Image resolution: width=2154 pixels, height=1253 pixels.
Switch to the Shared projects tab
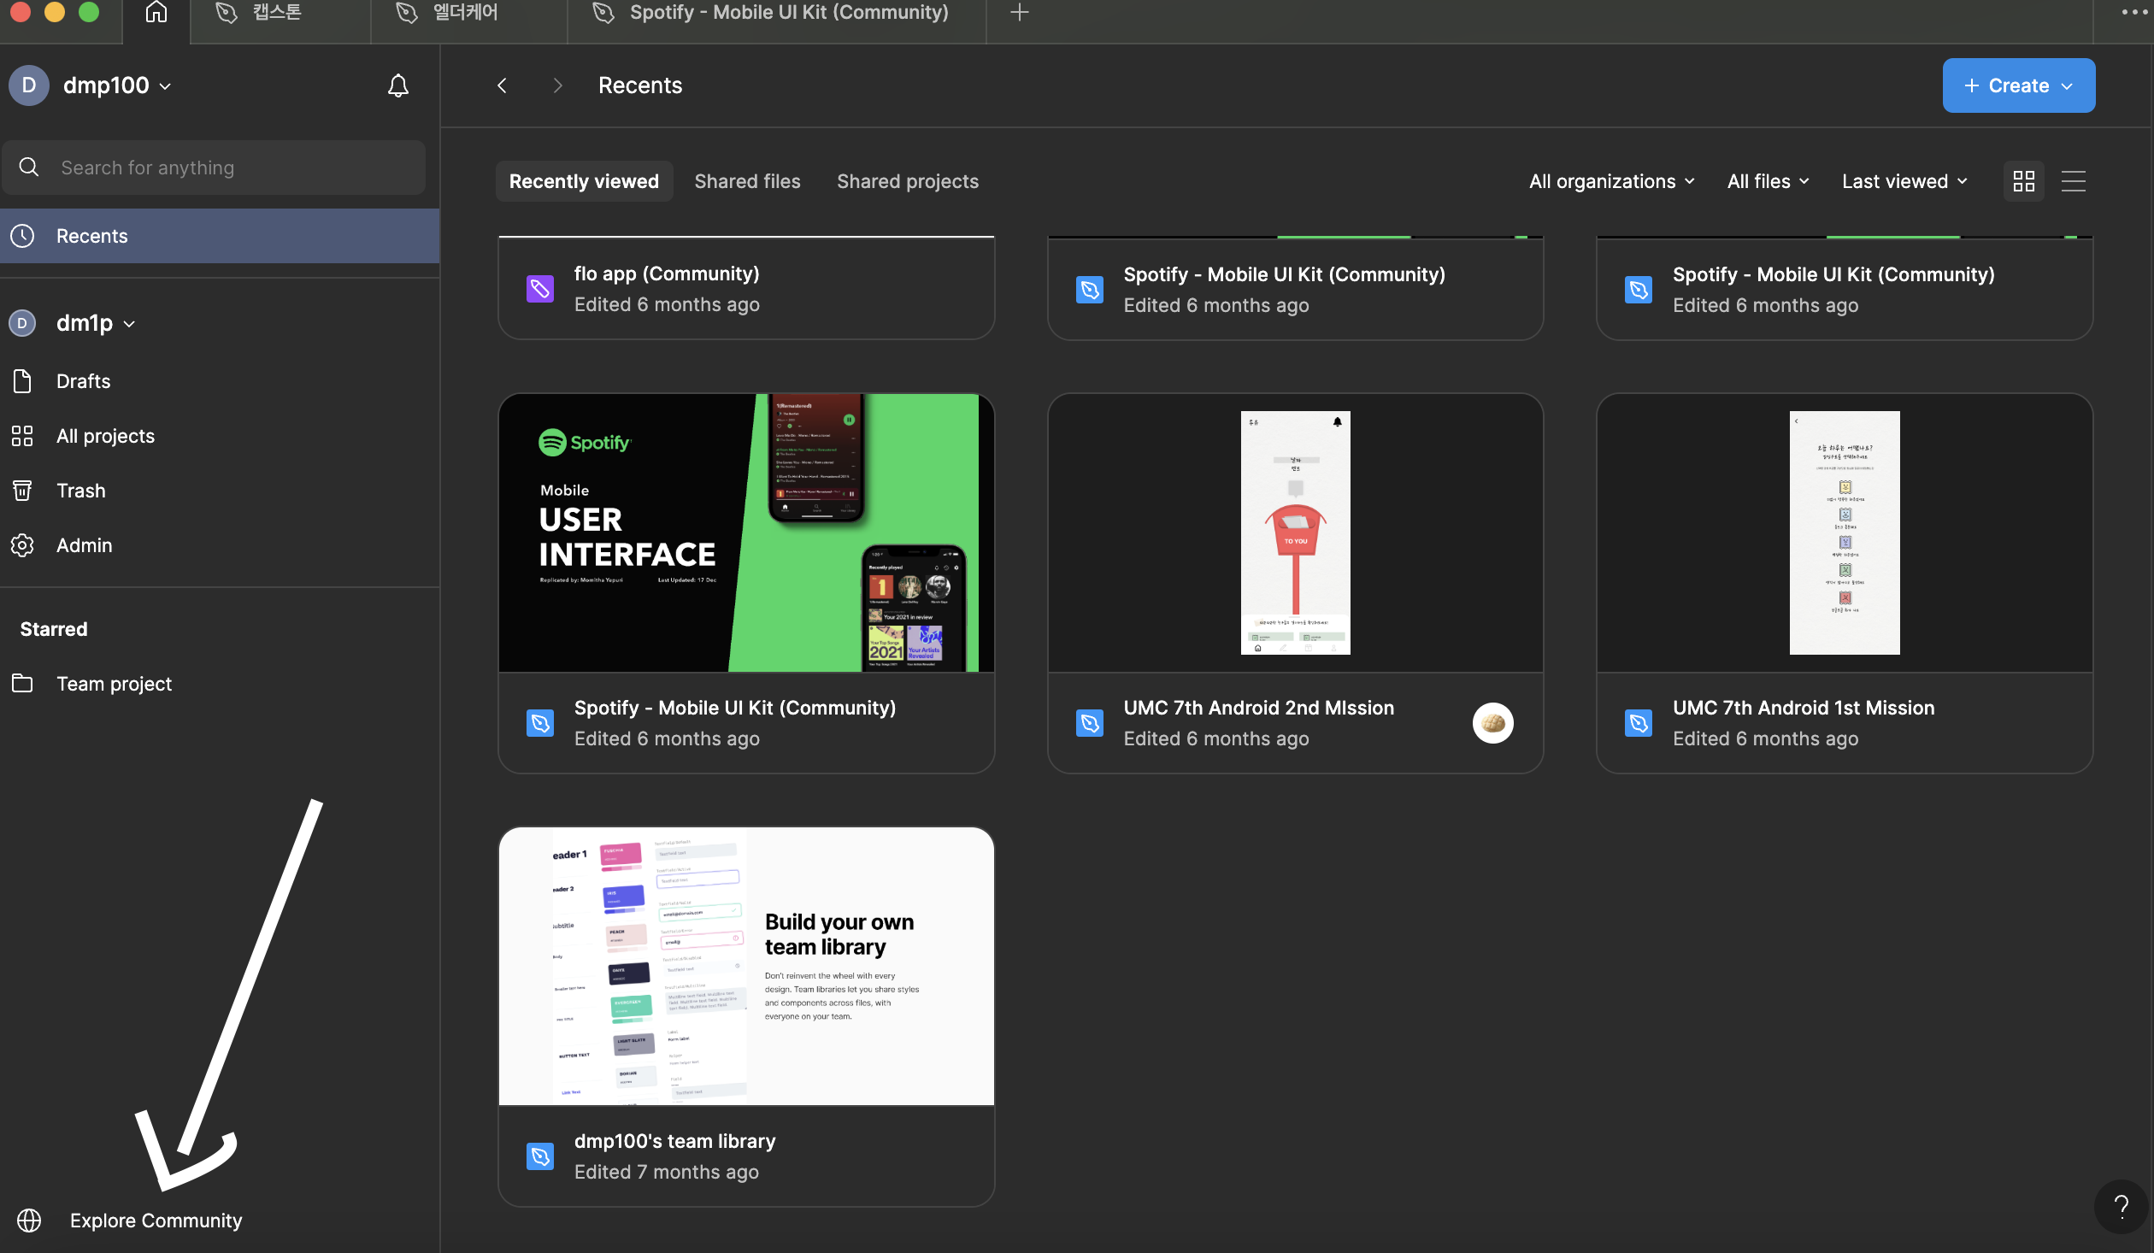click(x=907, y=181)
